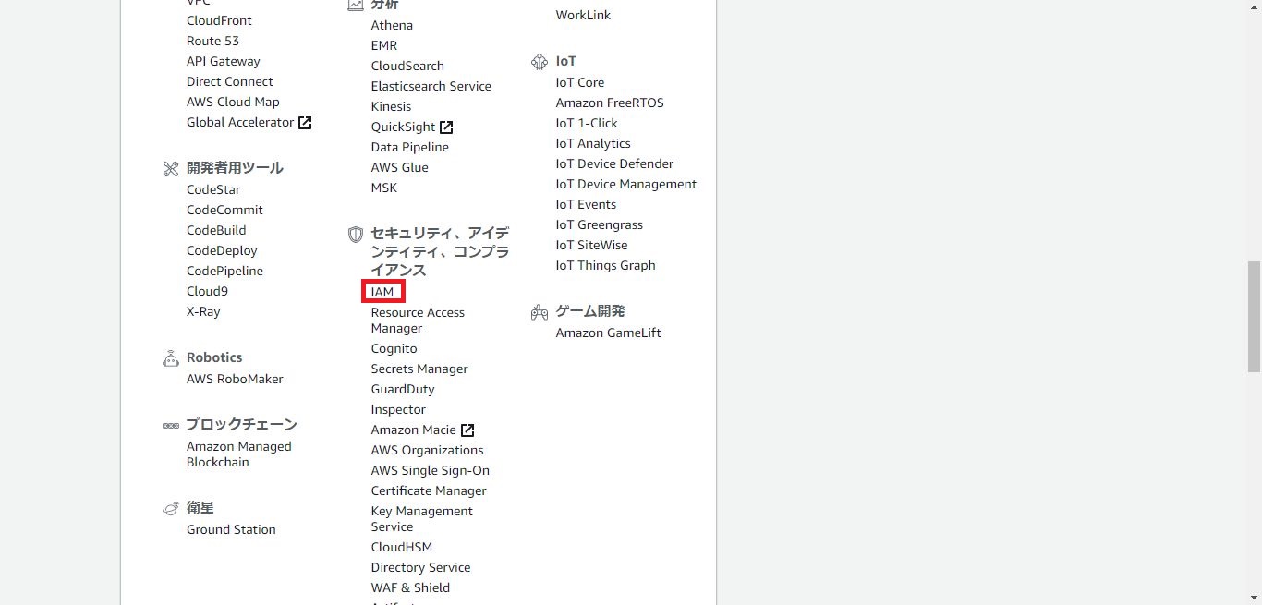Screen dimensions: 1262x605
Task: Click the security shield category icon
Action: pos(355,235)
